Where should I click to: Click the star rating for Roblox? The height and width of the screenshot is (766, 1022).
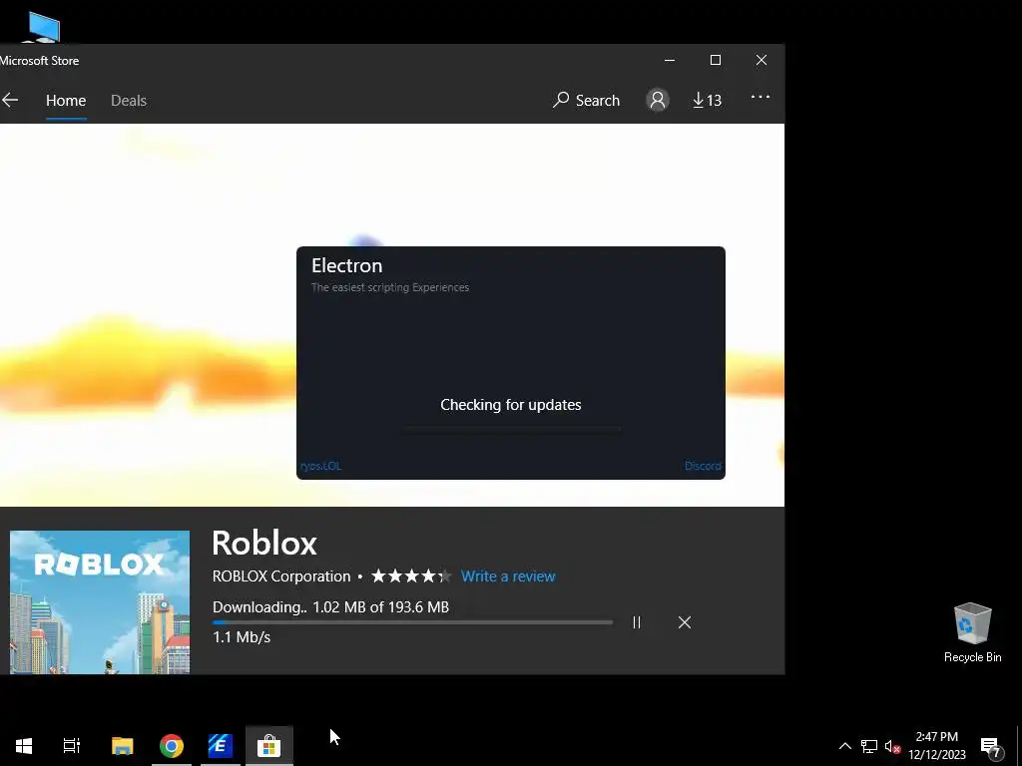point(411,576)
